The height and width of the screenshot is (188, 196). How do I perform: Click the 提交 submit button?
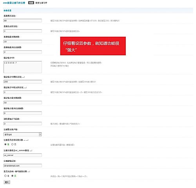pos(7,182)
